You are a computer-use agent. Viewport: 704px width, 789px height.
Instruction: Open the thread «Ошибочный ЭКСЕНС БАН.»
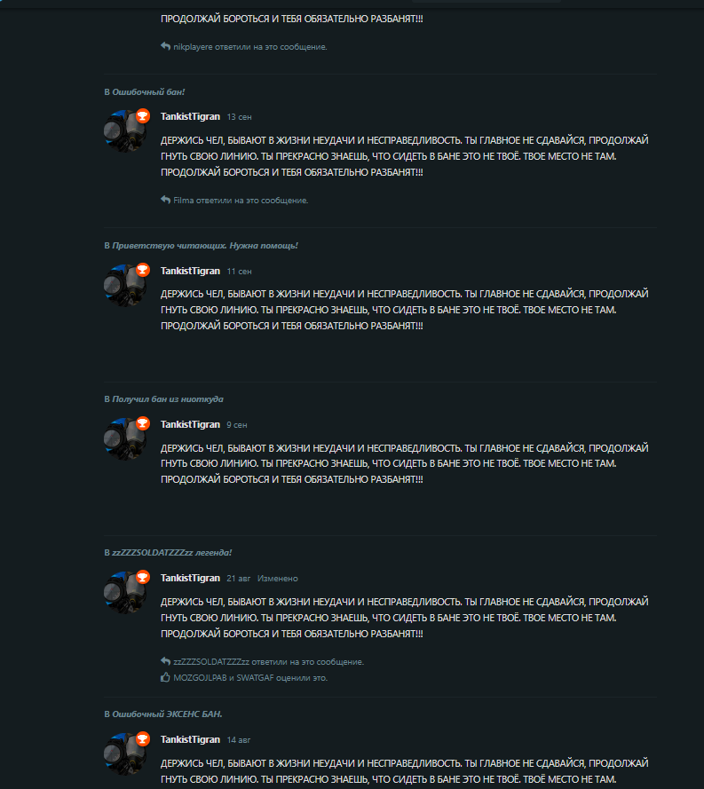[x=167, y=714]
